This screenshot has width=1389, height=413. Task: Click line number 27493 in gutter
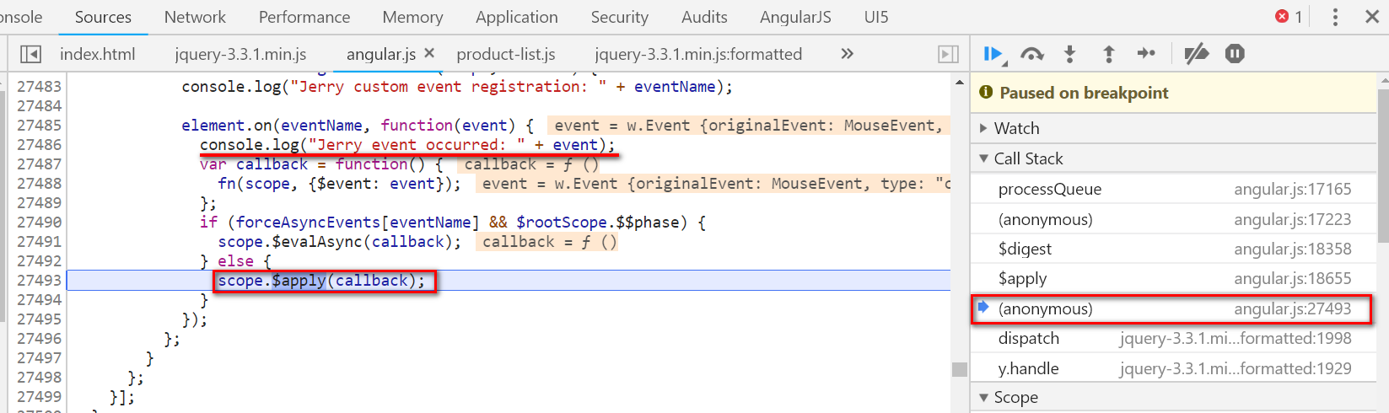(39, 280)
